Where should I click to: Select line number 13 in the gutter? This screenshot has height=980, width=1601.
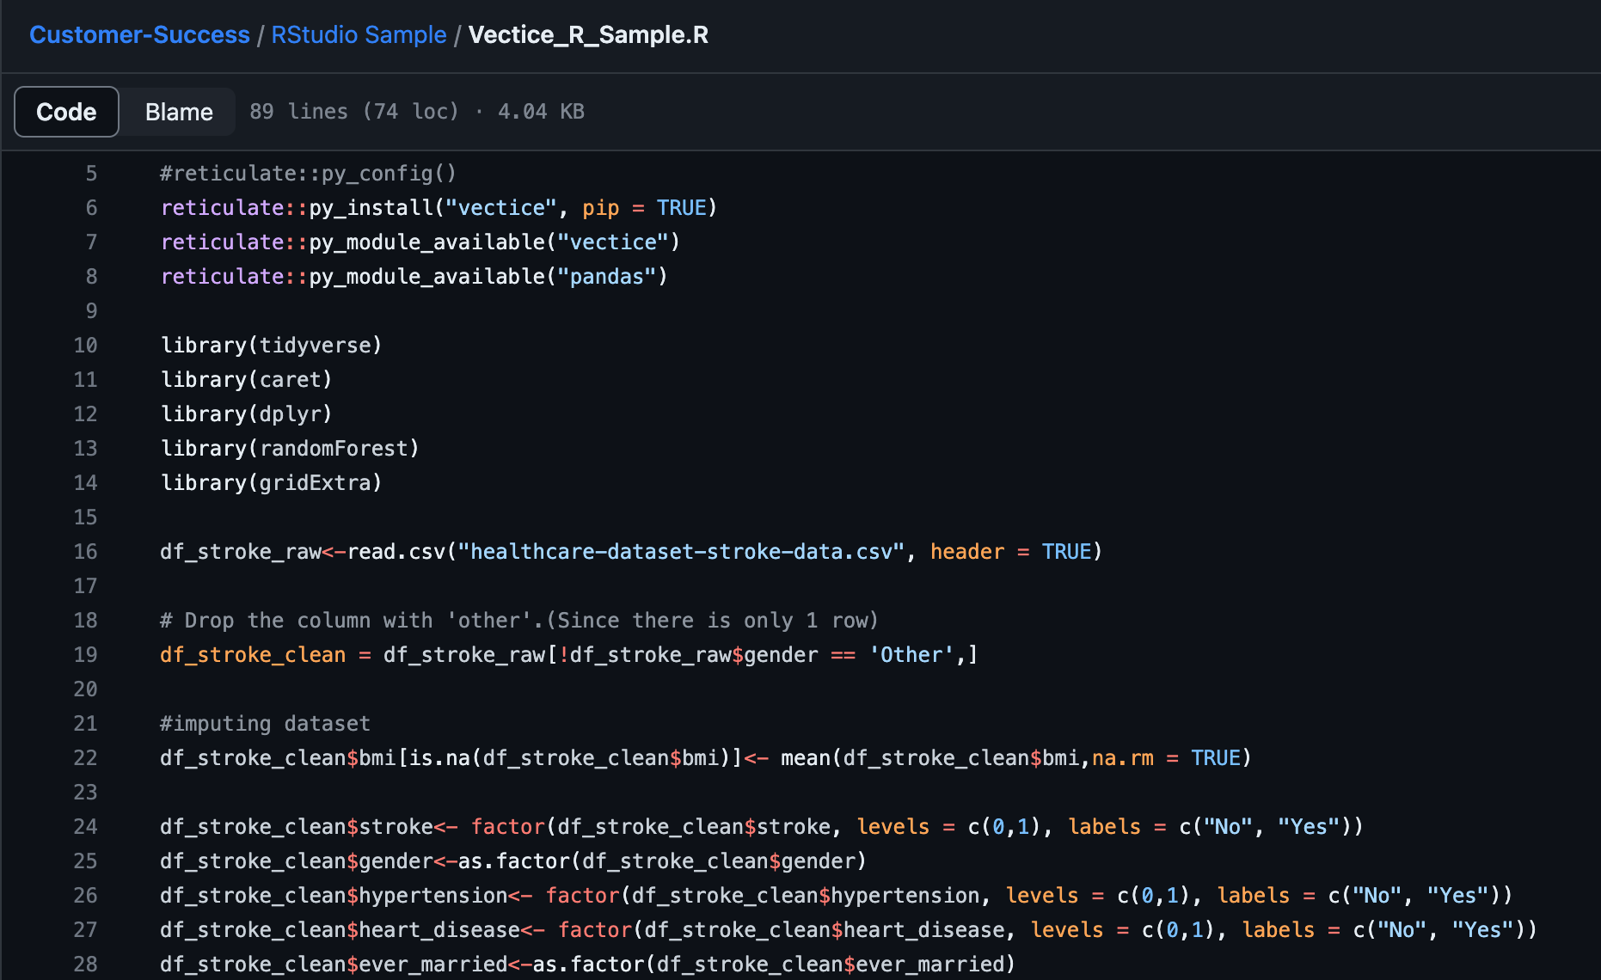(86, 449)
